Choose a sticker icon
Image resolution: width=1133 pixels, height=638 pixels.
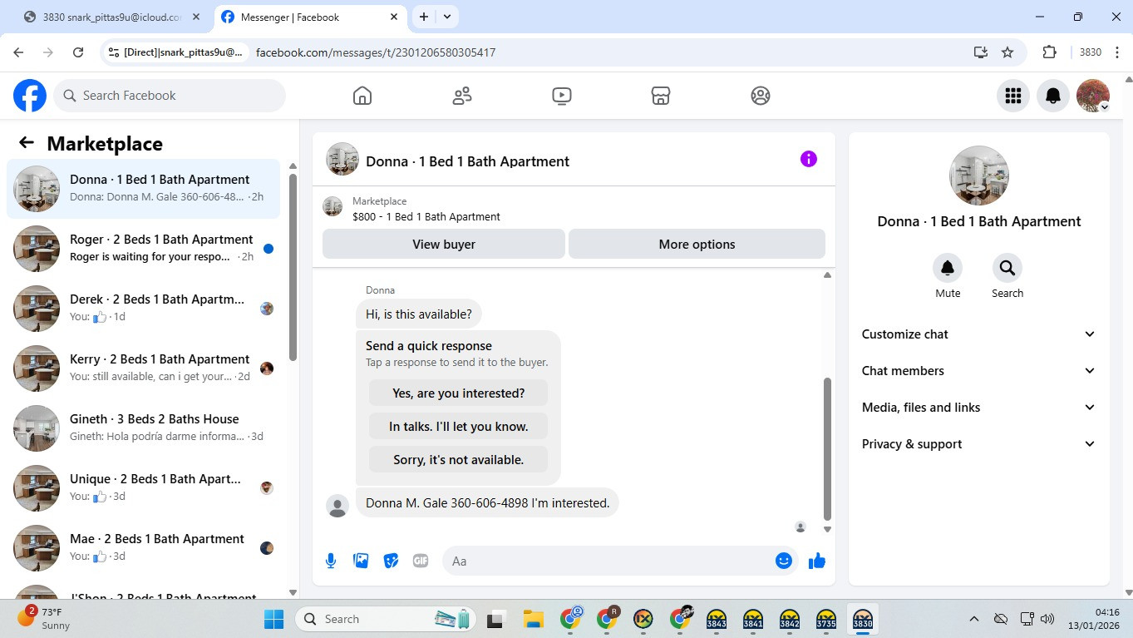[391, 561]
